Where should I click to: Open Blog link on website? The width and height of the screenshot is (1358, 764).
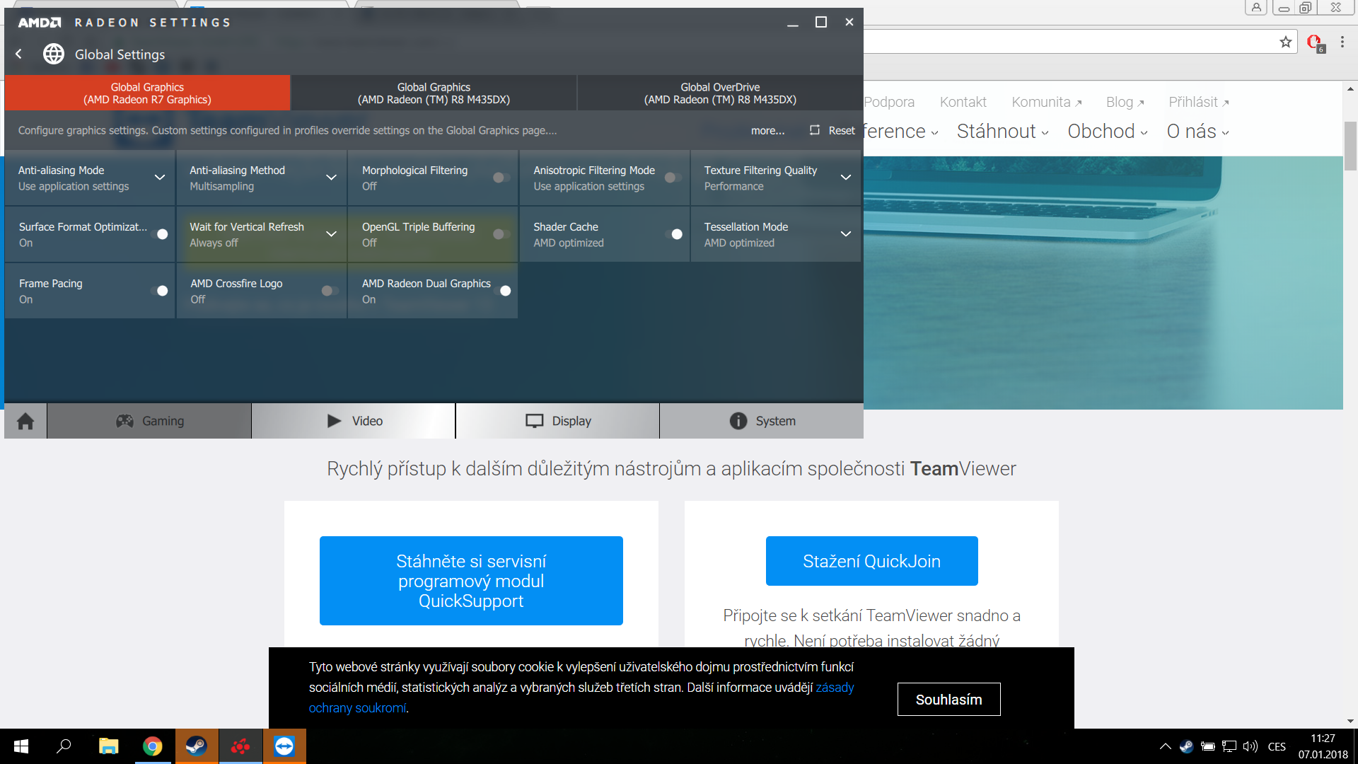(x=1125, y=102)
